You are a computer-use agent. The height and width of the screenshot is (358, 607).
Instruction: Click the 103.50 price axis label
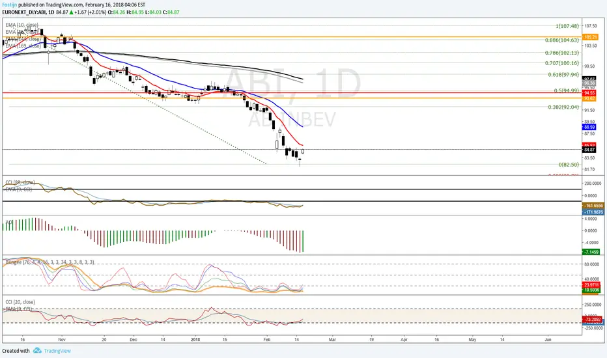[590, 46]
